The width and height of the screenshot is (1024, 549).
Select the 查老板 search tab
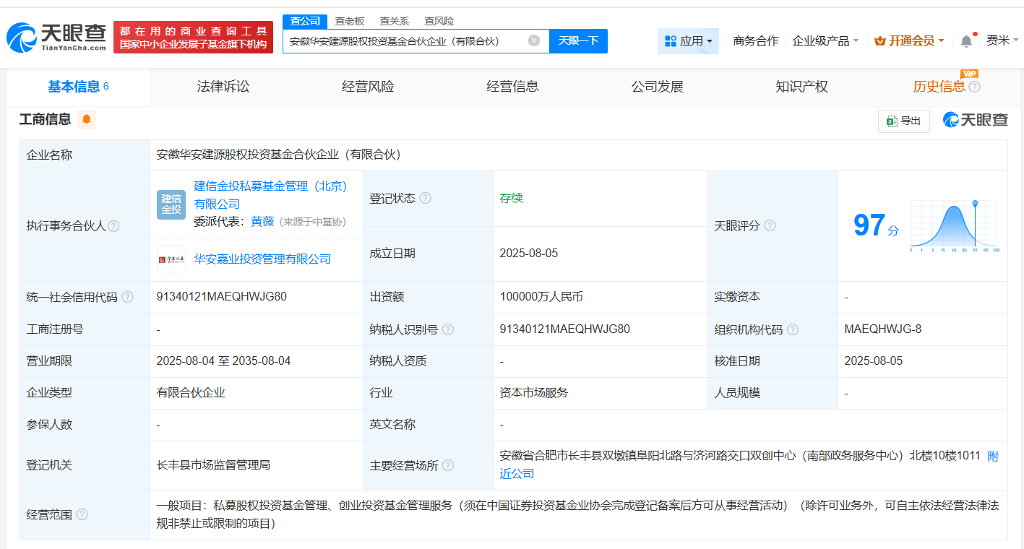click(x=350, y=21)
